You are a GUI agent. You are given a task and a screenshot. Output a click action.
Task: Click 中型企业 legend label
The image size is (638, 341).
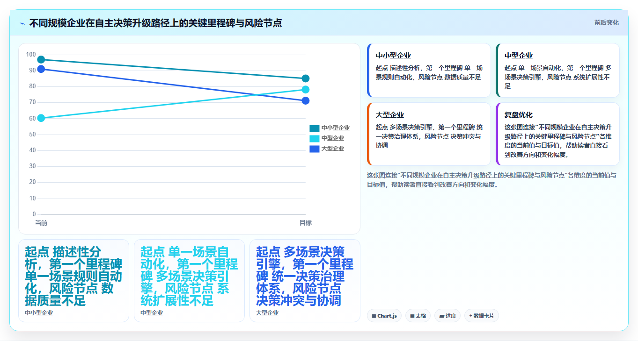pos(333,138)
